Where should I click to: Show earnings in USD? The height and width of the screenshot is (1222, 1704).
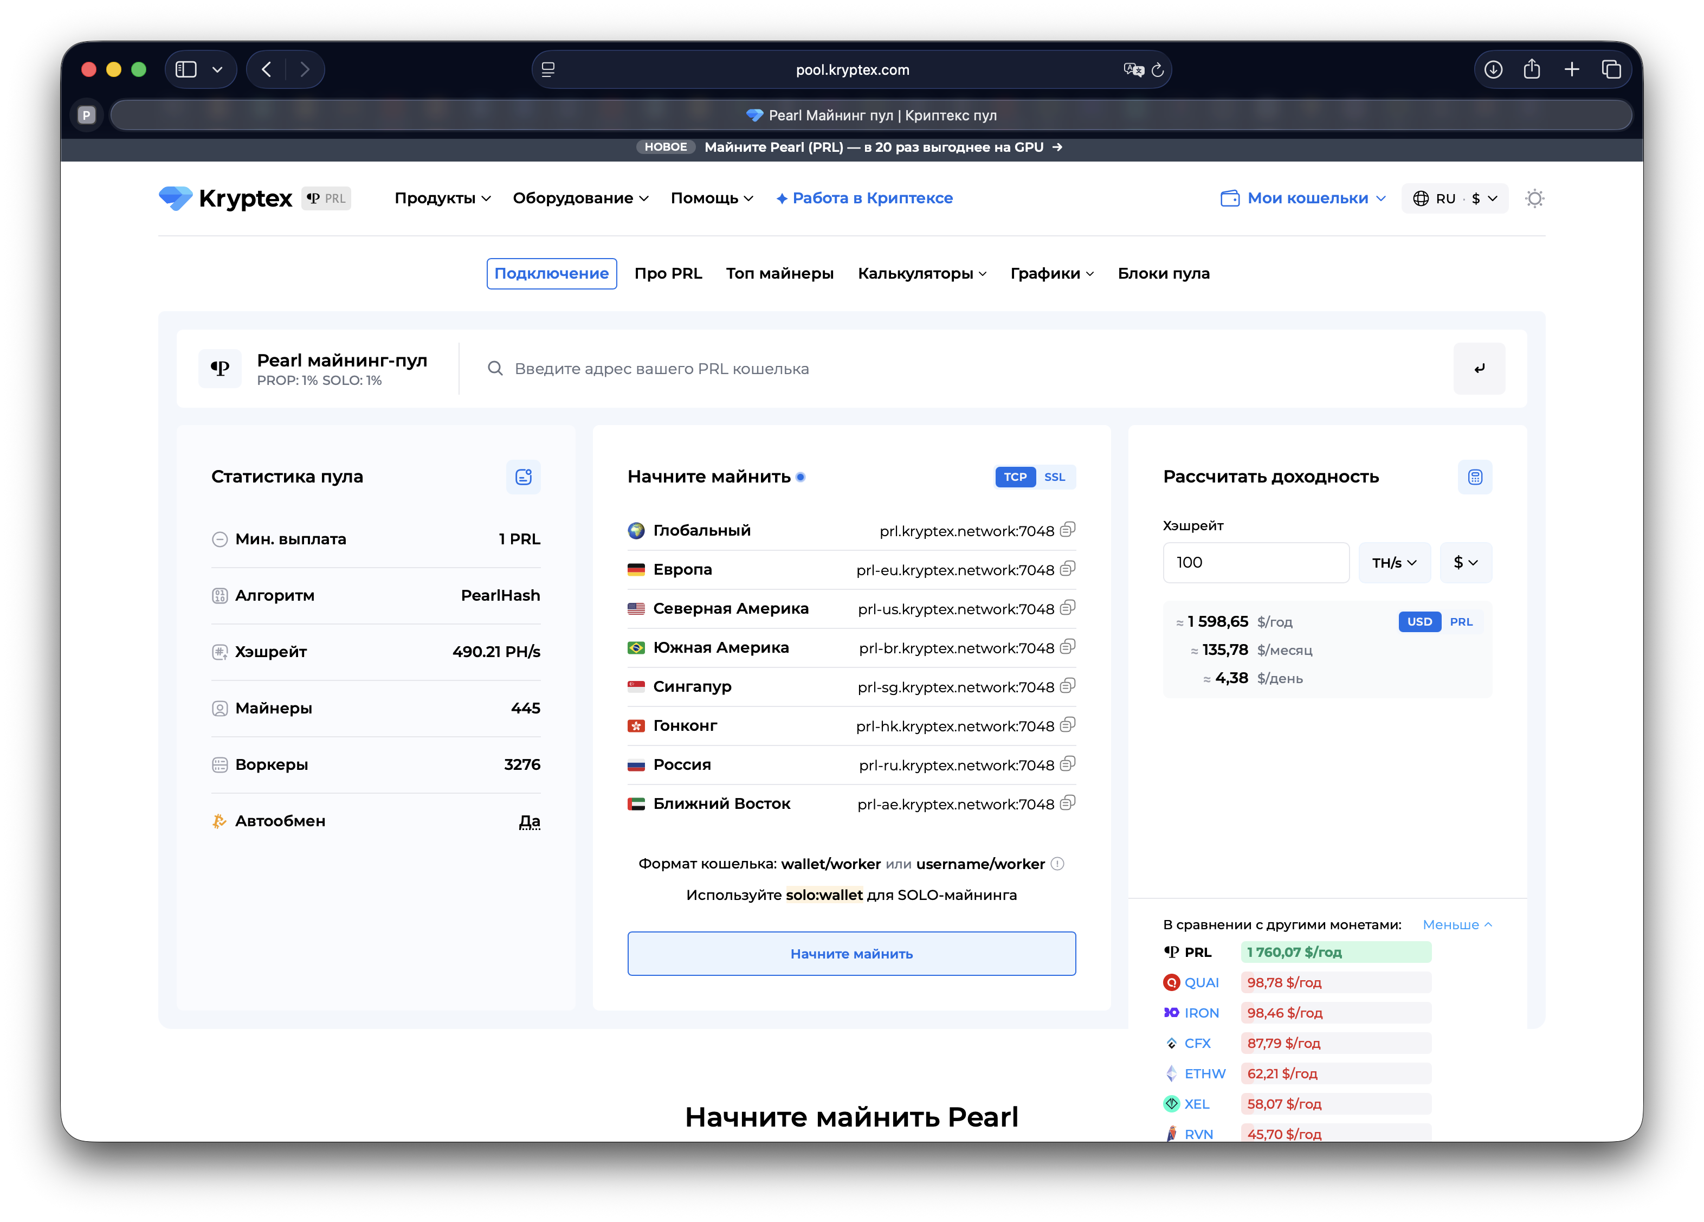pyautogui.click(x=1419, y=621)
